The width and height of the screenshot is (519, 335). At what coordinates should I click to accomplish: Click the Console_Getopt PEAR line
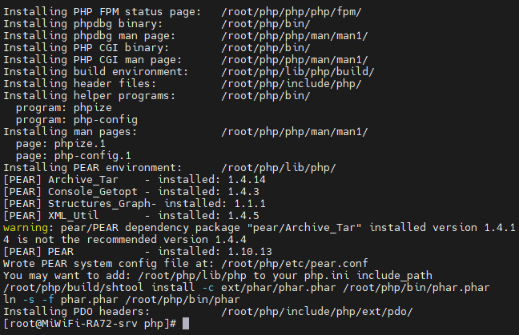coord(131,192)
